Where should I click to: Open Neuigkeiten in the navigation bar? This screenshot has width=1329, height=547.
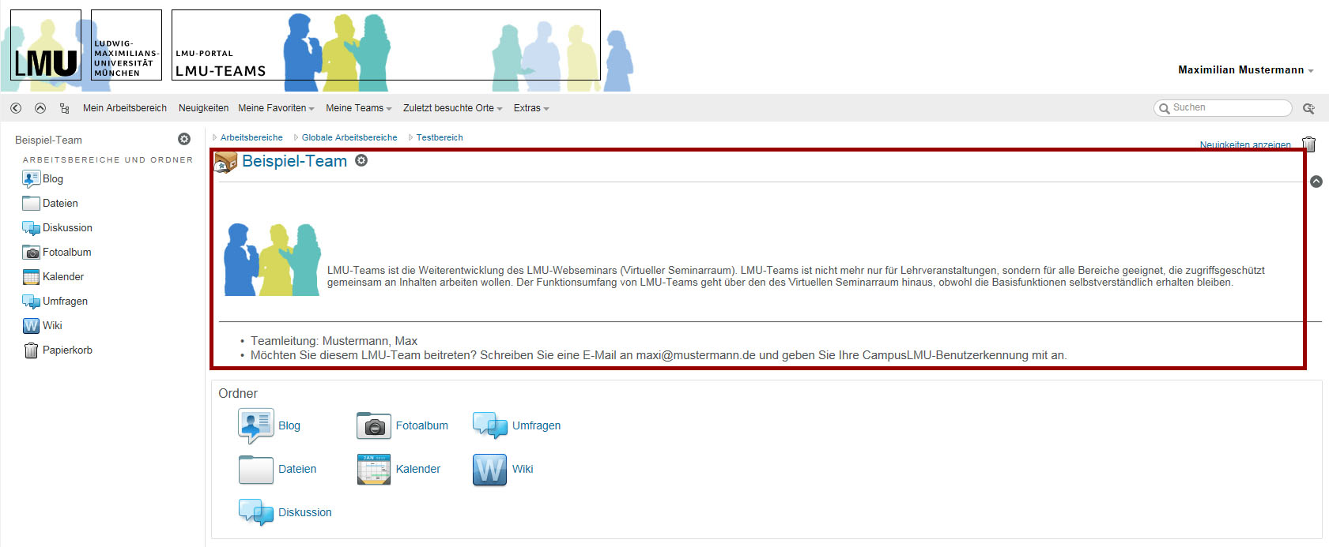(203, 108)
